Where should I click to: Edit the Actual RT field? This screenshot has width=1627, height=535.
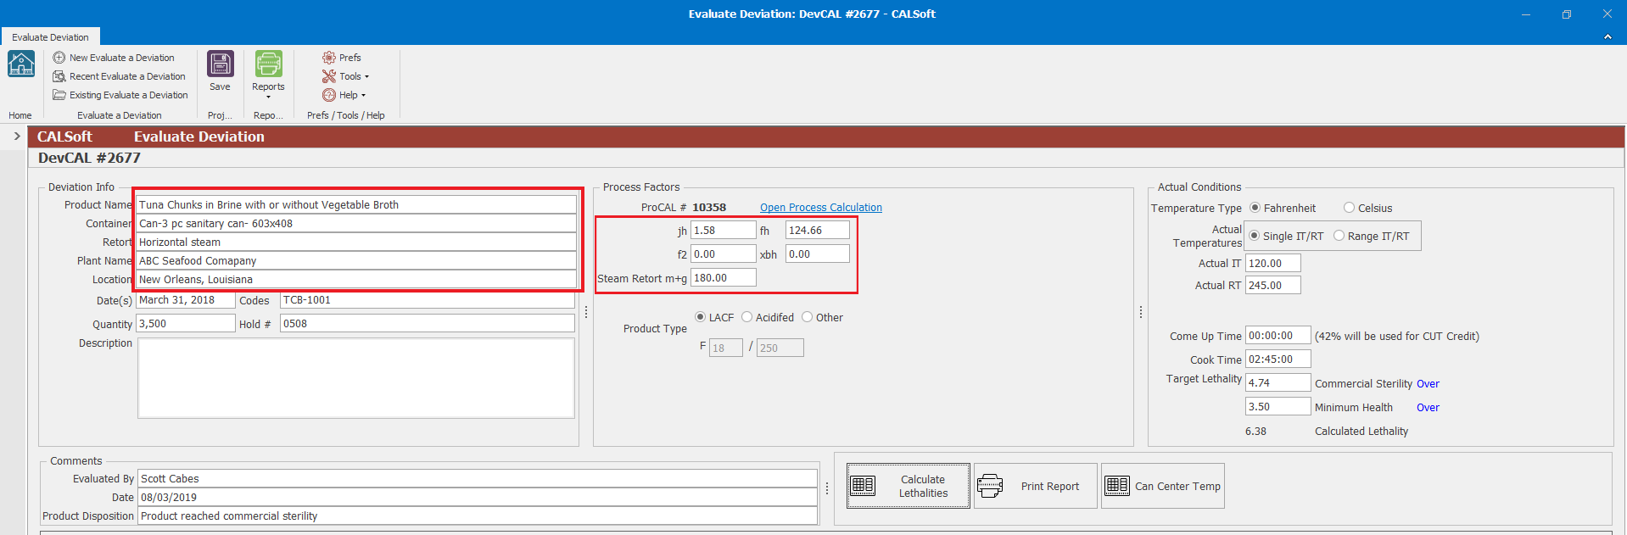point(1272,285)
